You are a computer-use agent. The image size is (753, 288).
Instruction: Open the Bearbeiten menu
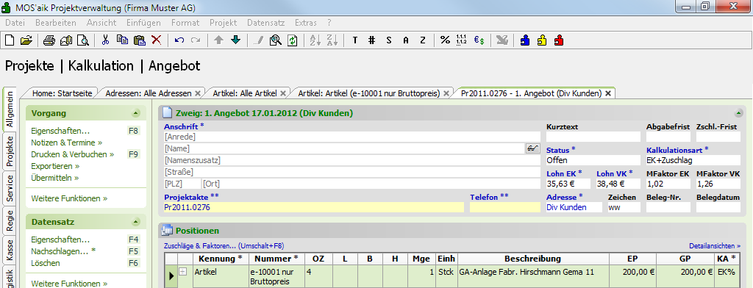[56, 23]
